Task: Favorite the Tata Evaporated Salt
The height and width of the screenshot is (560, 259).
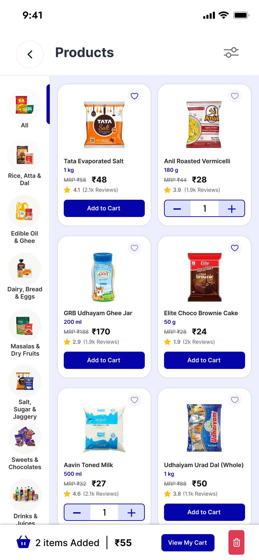Action: click(x=134, y=96)
